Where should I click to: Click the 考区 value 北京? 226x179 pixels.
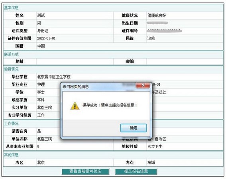pyautogui.click(x=41, y=163)
